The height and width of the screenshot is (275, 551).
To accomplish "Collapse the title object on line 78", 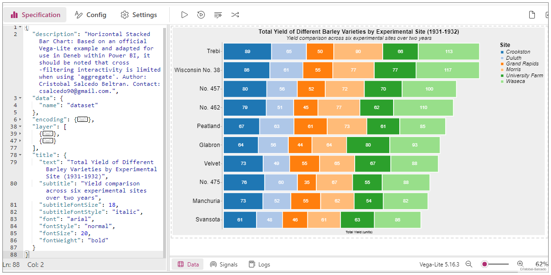I will [20, 155].
